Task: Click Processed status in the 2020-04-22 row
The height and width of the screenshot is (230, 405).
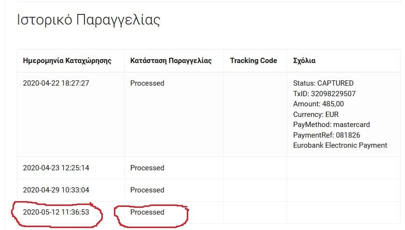Action: point(147,83)
